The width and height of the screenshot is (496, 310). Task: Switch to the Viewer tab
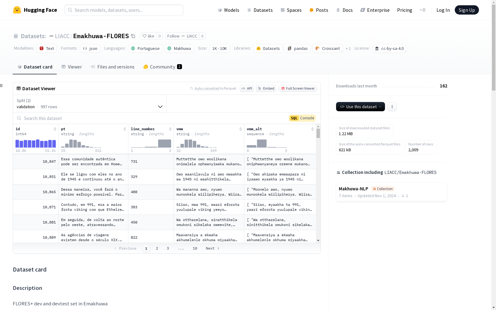pos(72,67)
